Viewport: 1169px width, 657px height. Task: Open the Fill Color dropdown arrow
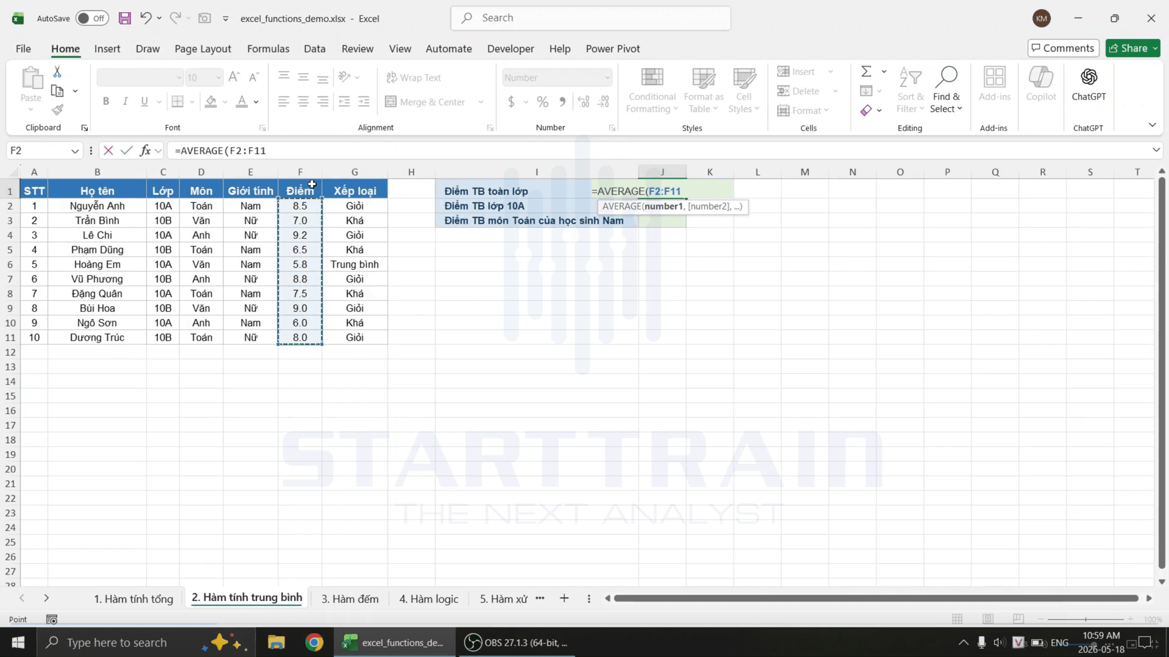[x=225, y=102]
